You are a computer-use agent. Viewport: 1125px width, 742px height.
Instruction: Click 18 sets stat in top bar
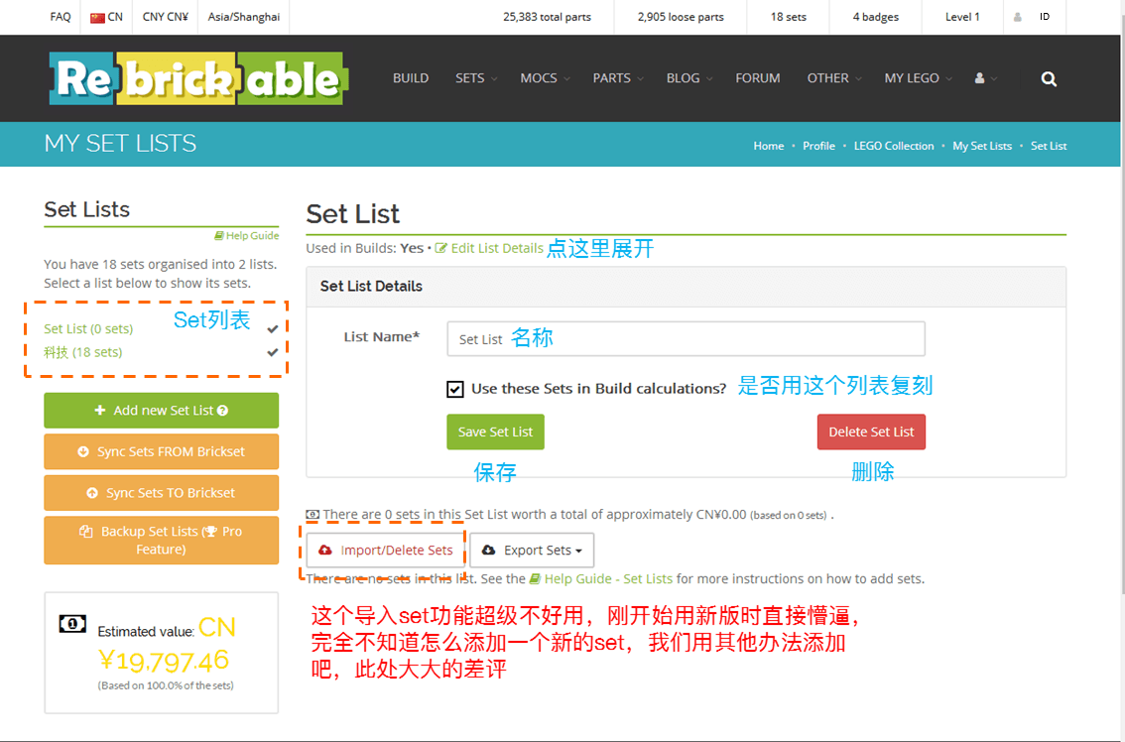pos(788,17)
